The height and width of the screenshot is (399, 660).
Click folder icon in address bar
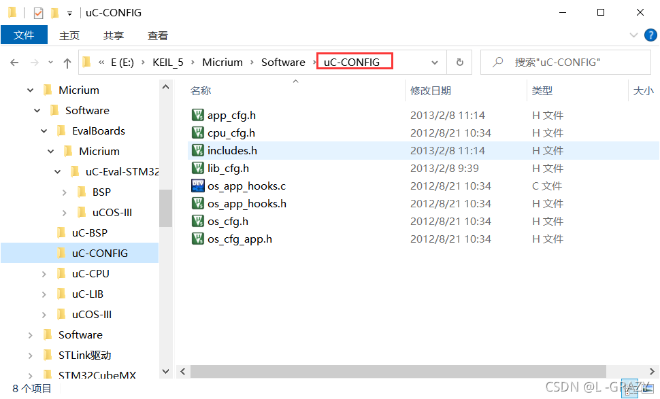86,63
